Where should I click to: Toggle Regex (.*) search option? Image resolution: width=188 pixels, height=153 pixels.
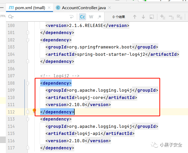(x=100, y=17)
